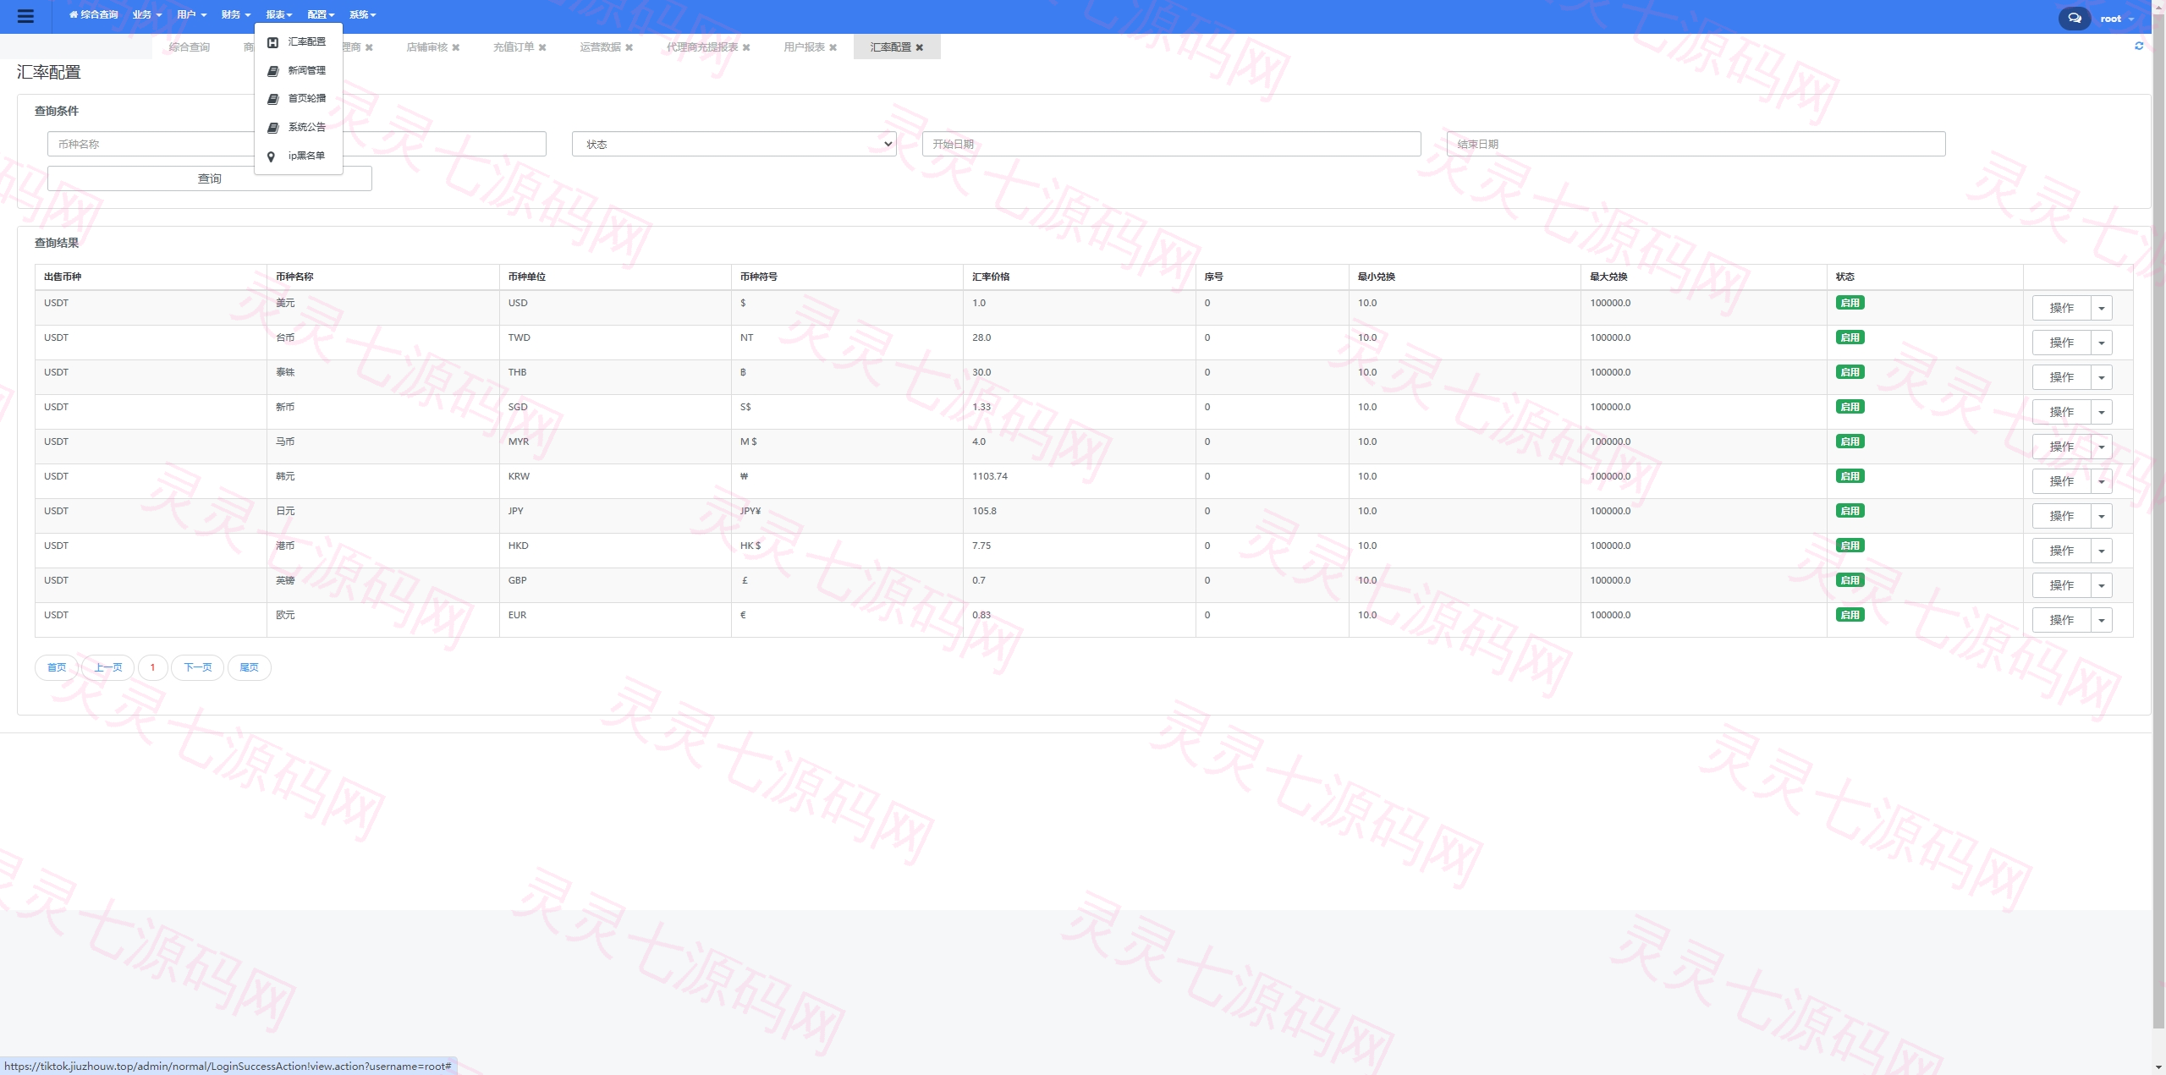Click the refresh icon at top right
Viewport: 2166px width, 1075px height.
point(2139,46)
